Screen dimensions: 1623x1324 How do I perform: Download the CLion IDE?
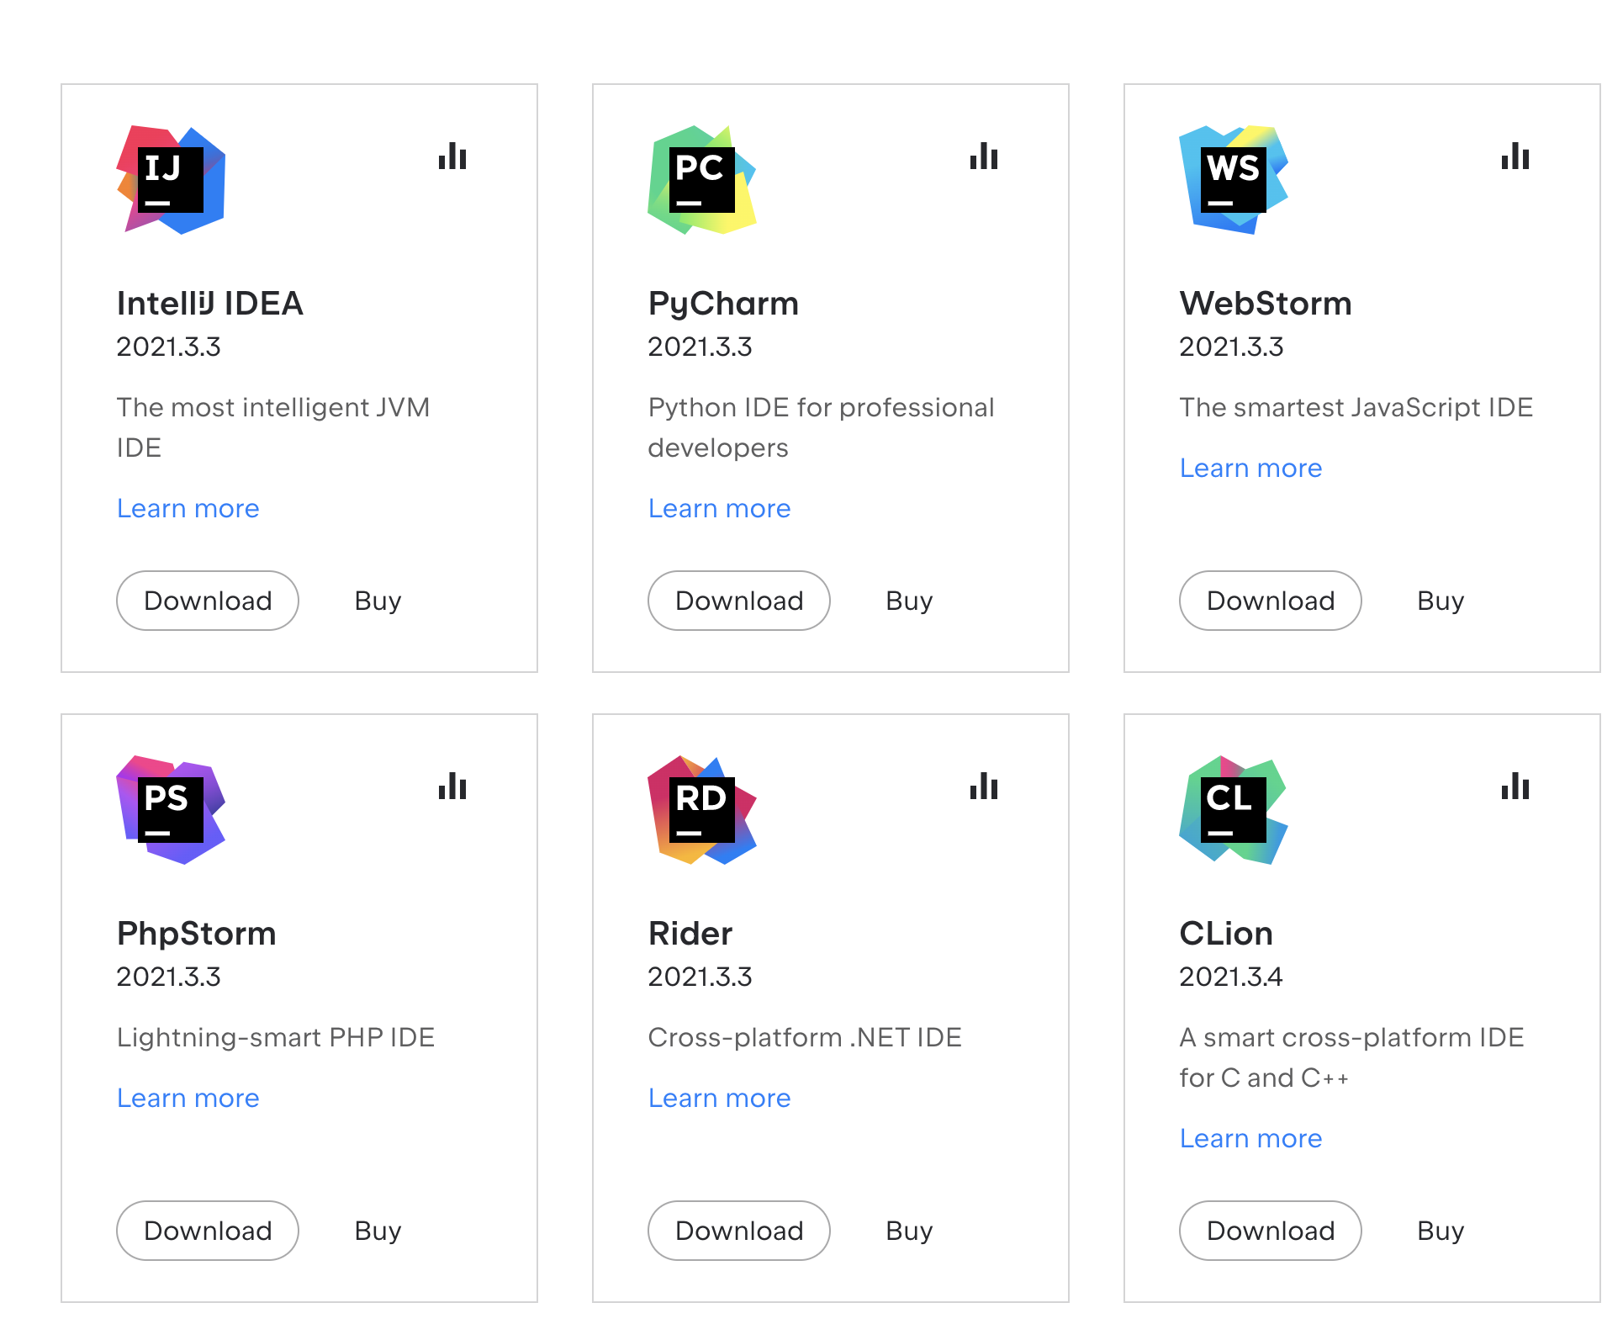click(1270, 1231)
